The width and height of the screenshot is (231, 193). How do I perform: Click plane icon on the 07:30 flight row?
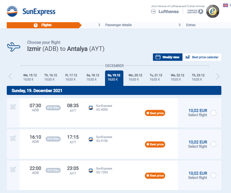13,107
